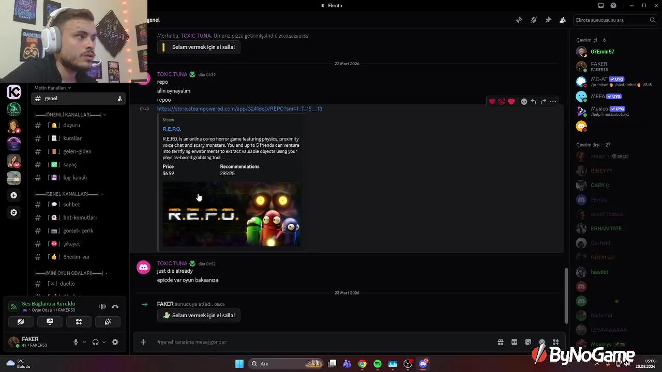Click the Ekrota server search field
Screen dimensions: 662x372
[615, 20]
